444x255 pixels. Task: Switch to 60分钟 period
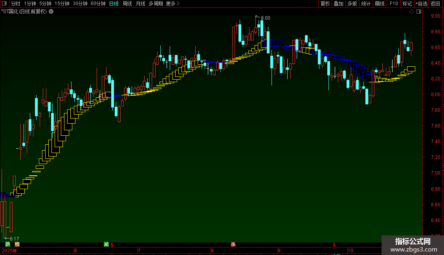[98, 4]
